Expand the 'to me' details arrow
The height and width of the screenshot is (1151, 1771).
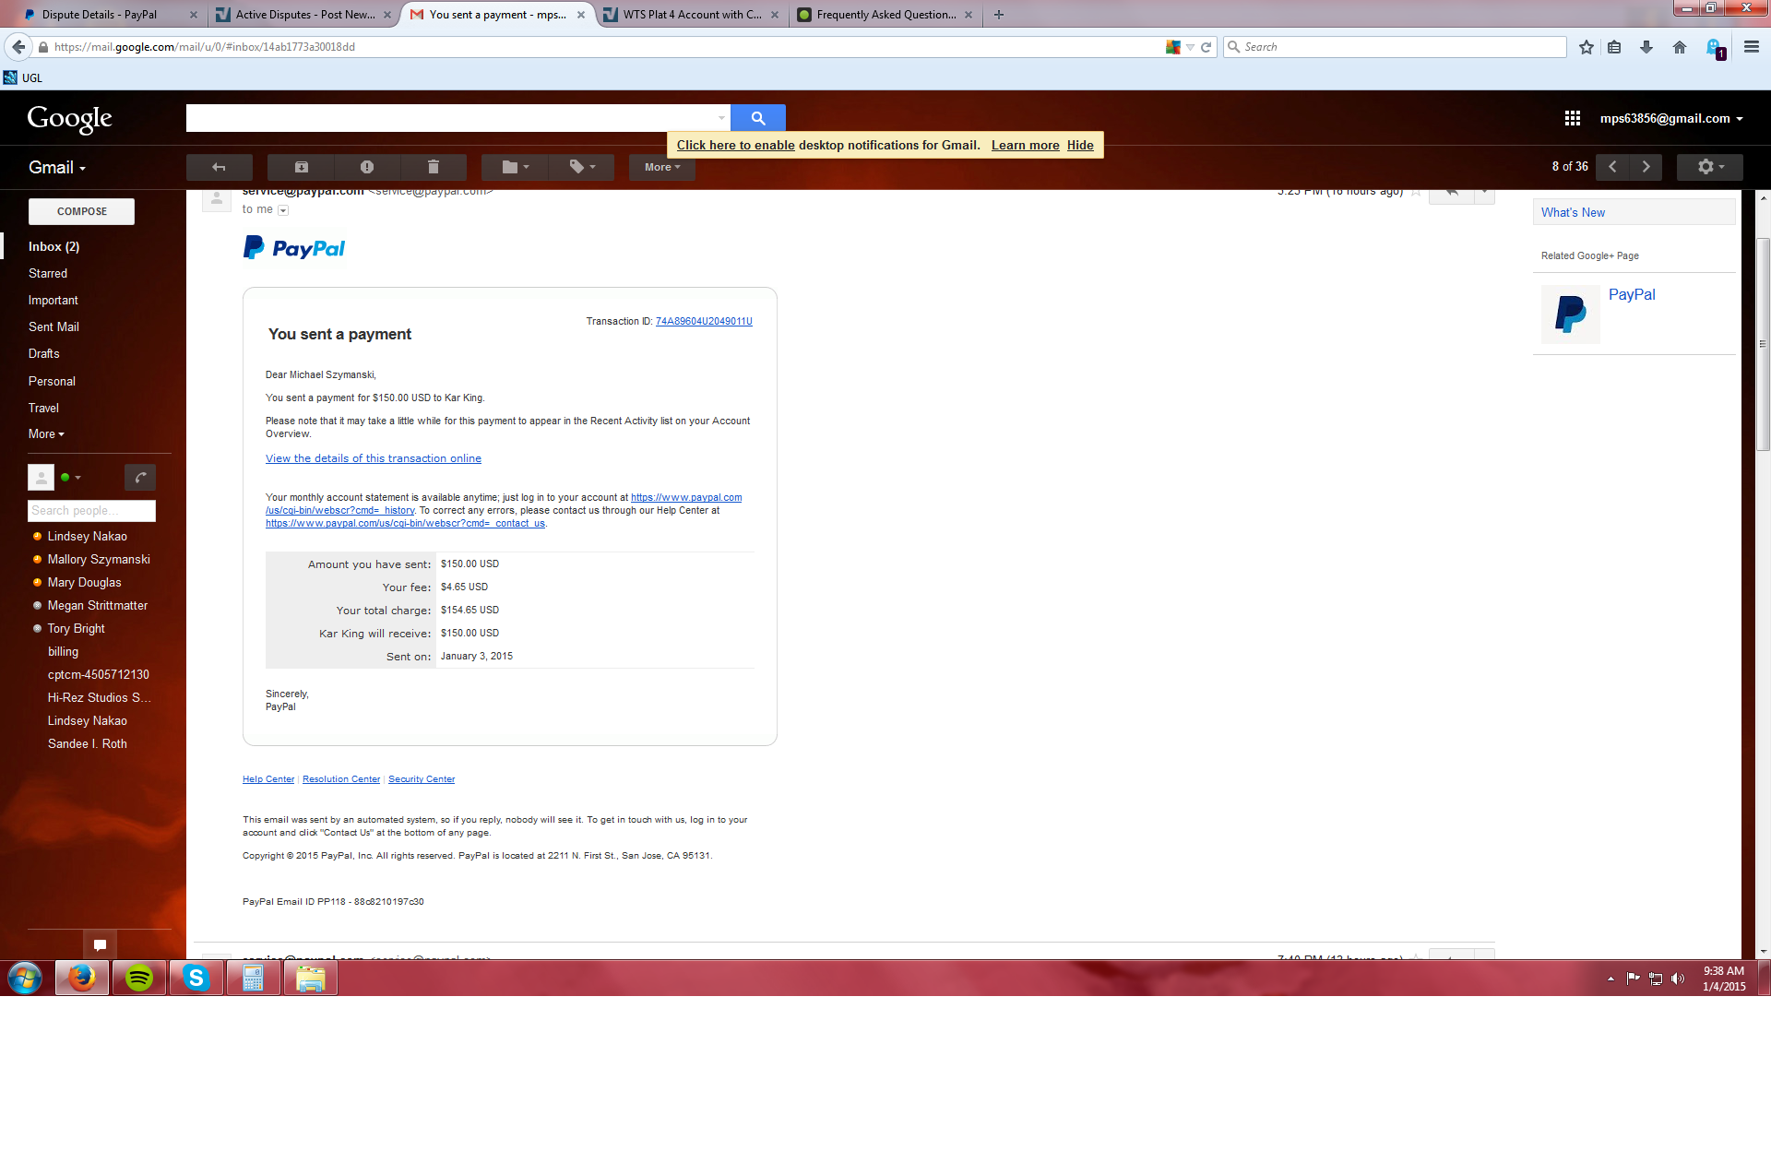click(283, 210)
